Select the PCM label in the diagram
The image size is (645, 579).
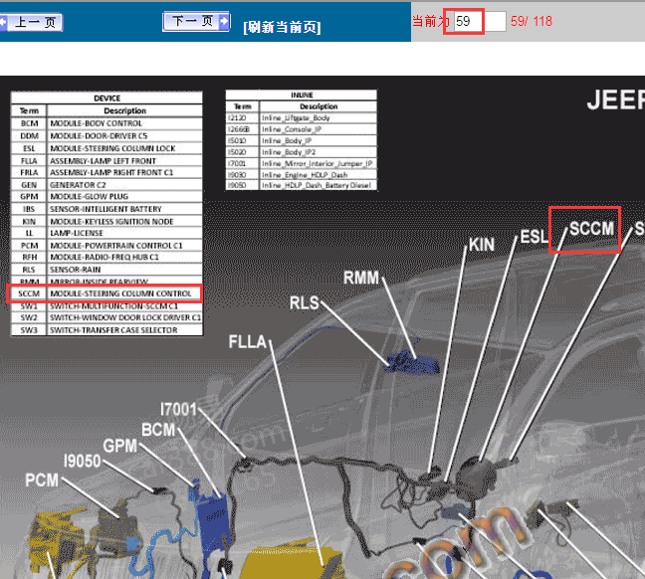click(x=42, y=480)
